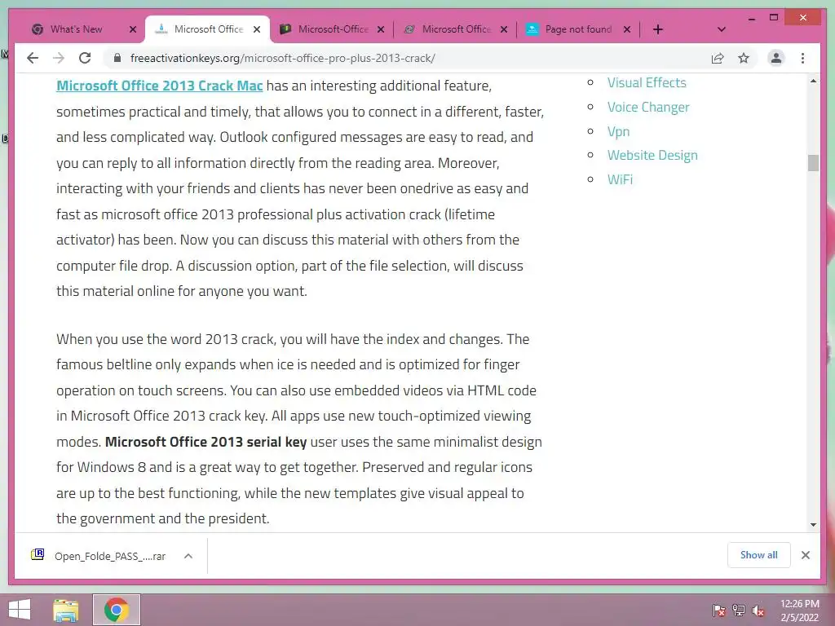
Task: Open the Chrome profile avatar menu
Action: [x=776, y=58]
